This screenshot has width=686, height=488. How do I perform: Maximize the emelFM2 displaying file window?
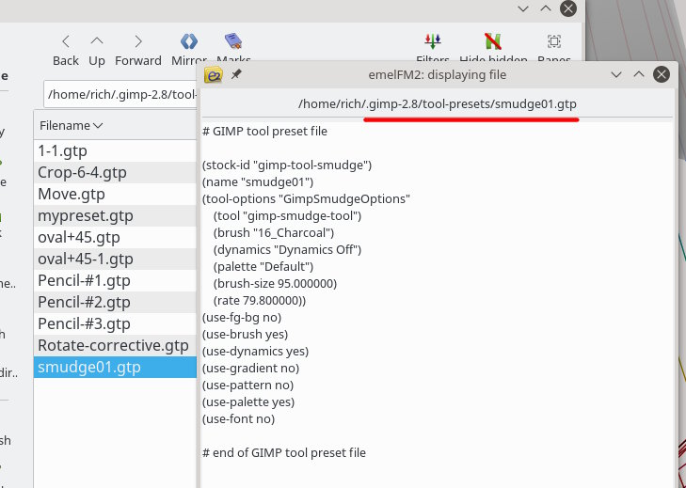639,74
